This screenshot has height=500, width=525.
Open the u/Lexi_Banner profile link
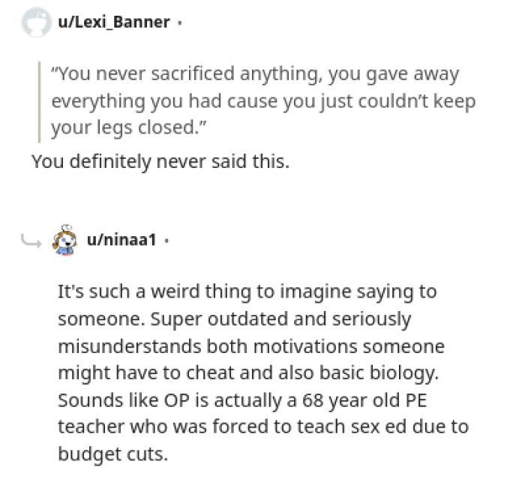(113, 22)
